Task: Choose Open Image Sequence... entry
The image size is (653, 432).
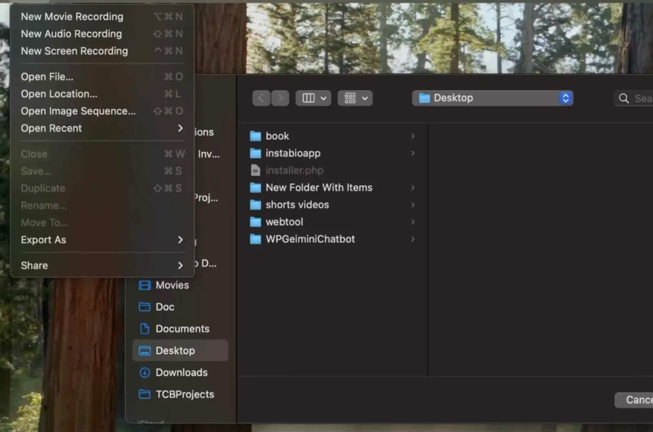Action: [x=102, y=111]
